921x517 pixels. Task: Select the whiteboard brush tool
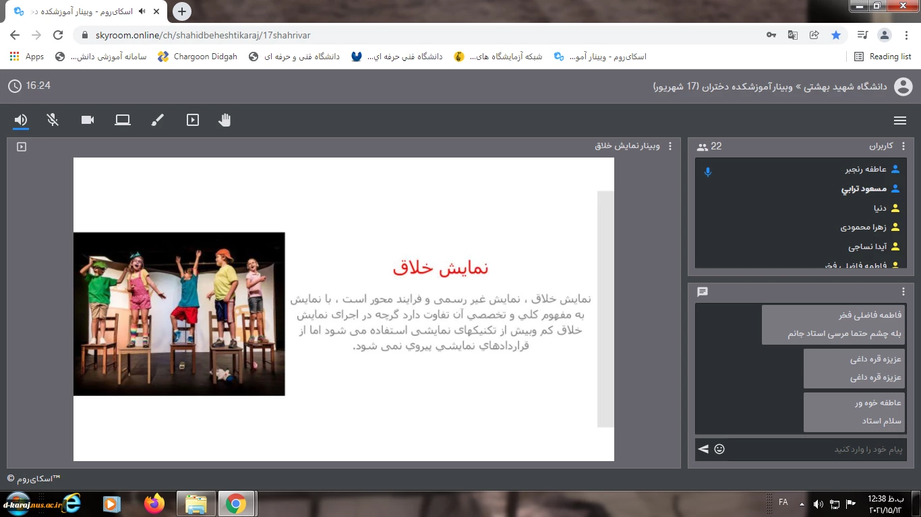point(157,120)
